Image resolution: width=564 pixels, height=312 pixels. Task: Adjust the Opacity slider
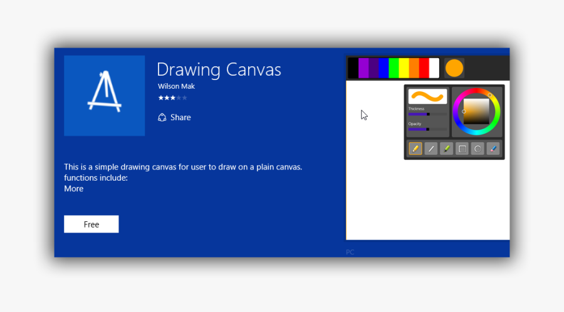(427, 129)
